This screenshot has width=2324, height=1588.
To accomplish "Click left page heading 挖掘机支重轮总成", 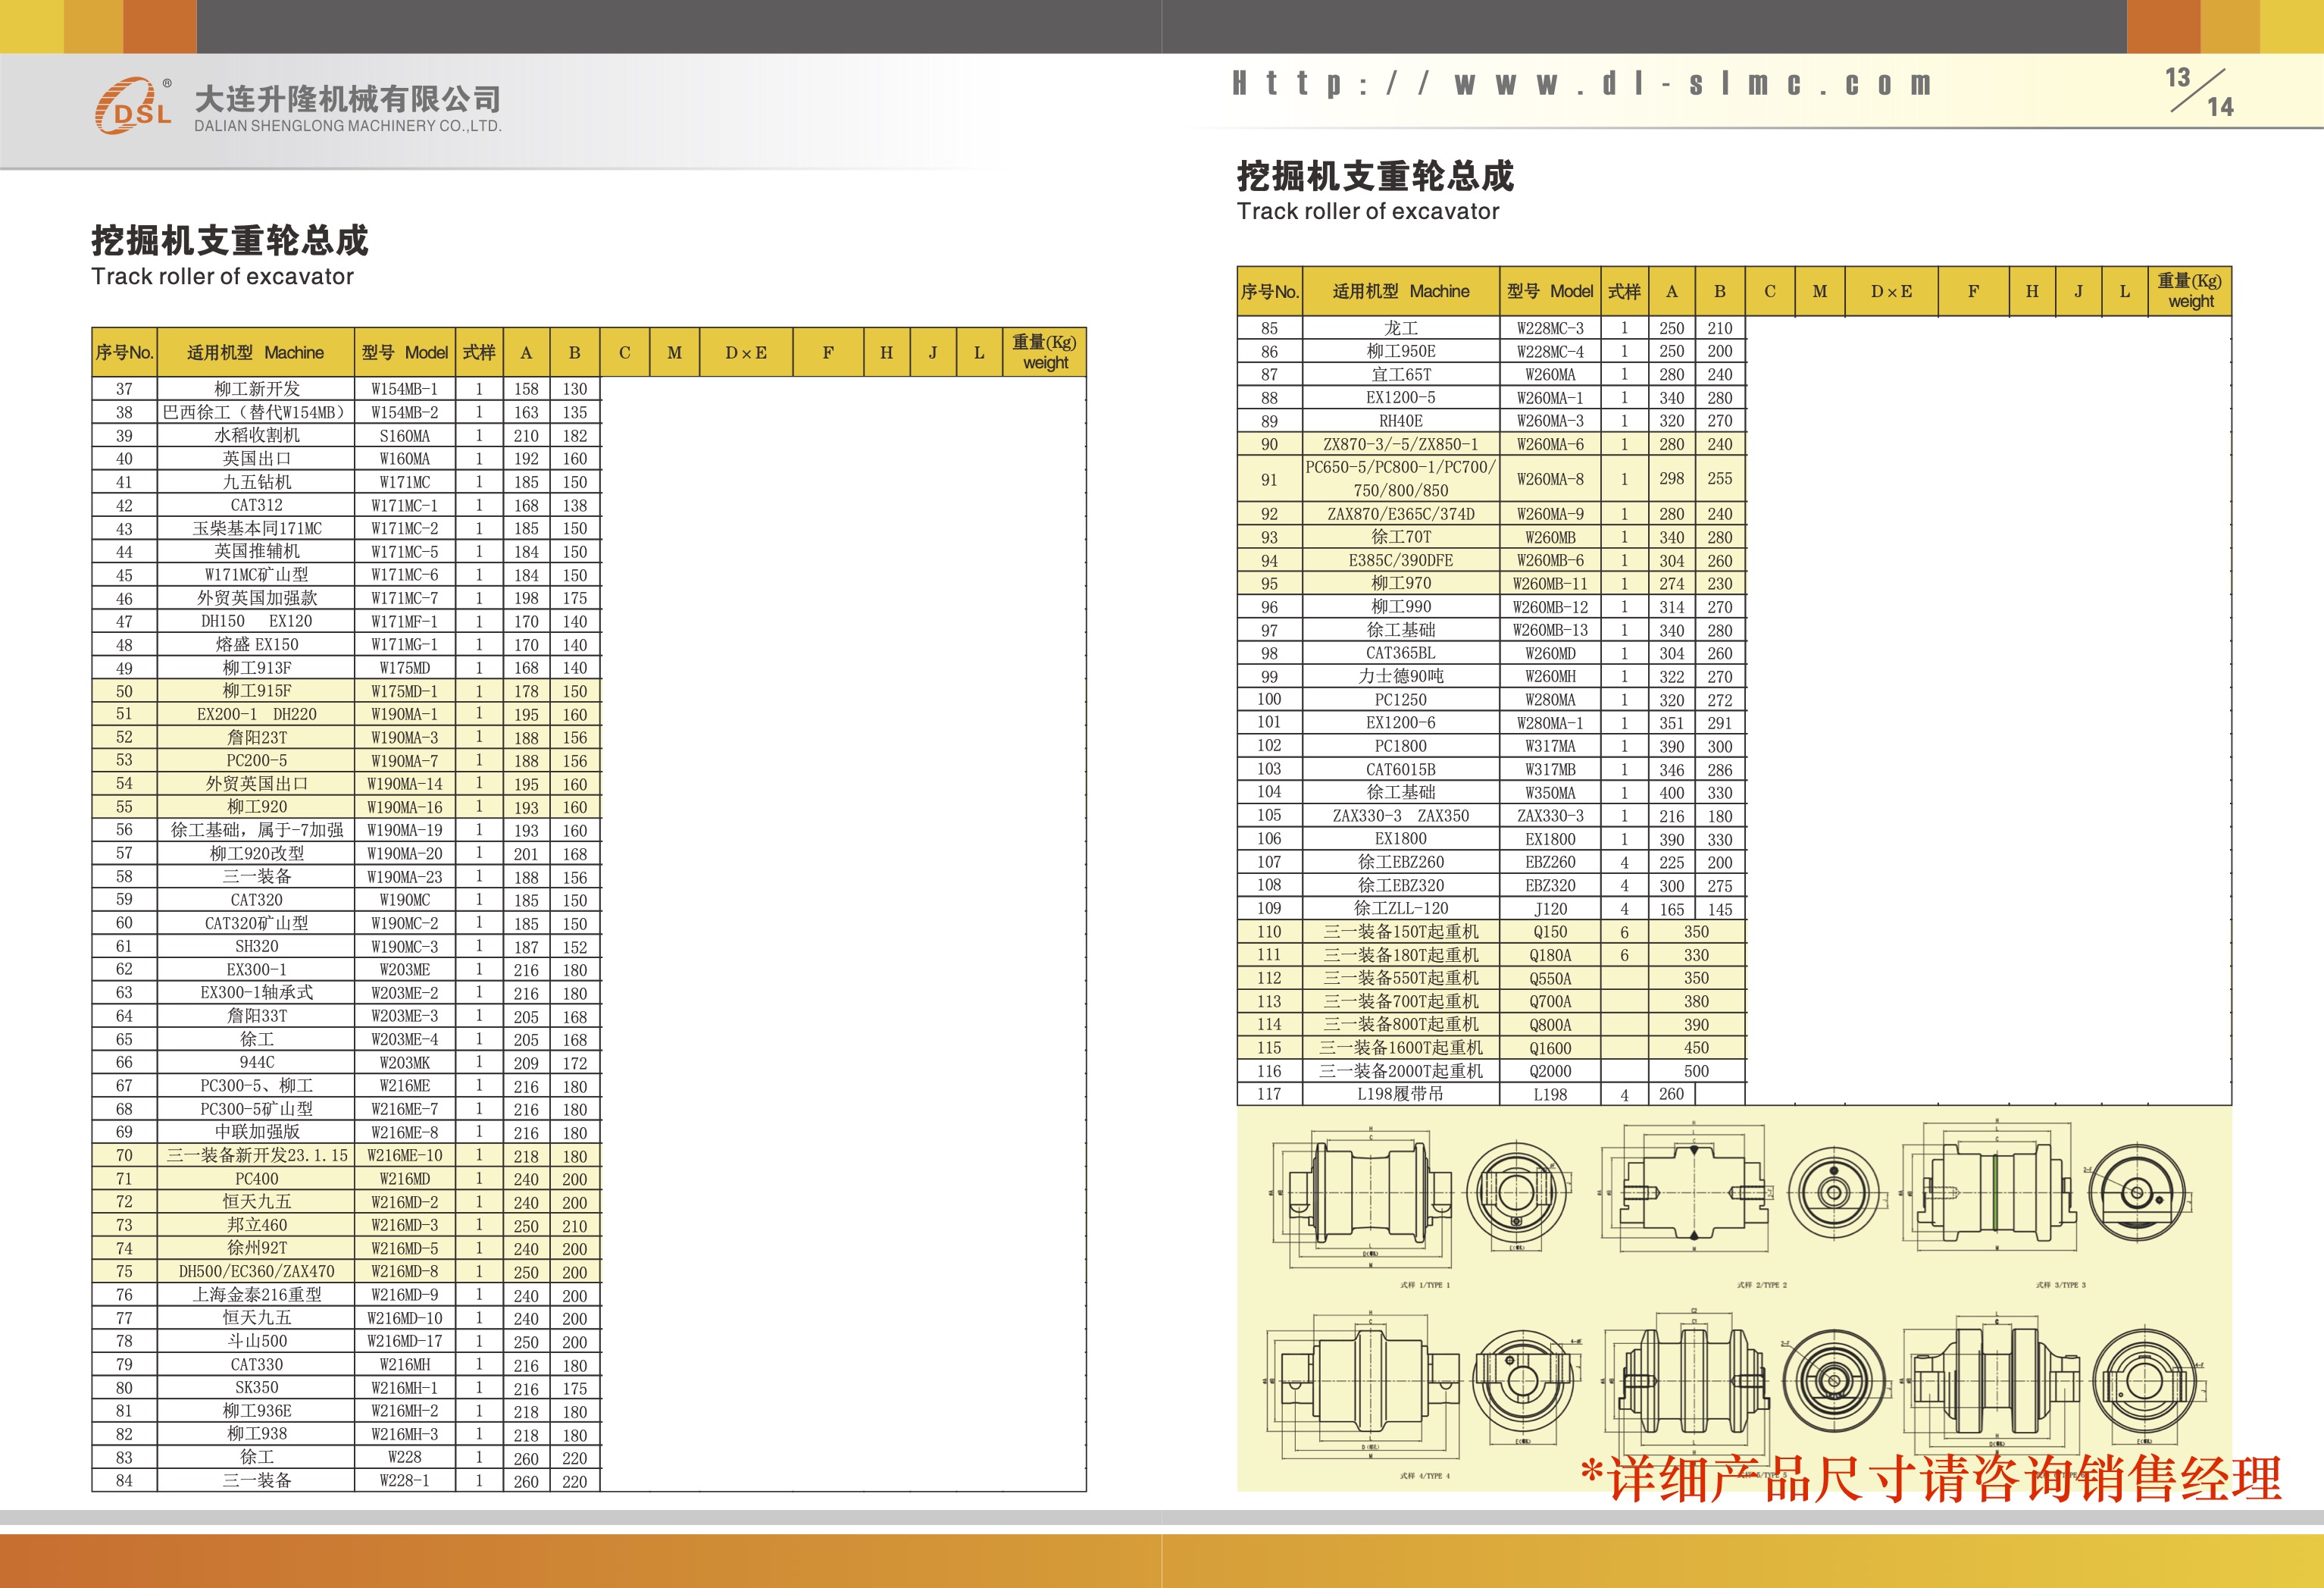I will pyautogui.click(x=230, y=240).
